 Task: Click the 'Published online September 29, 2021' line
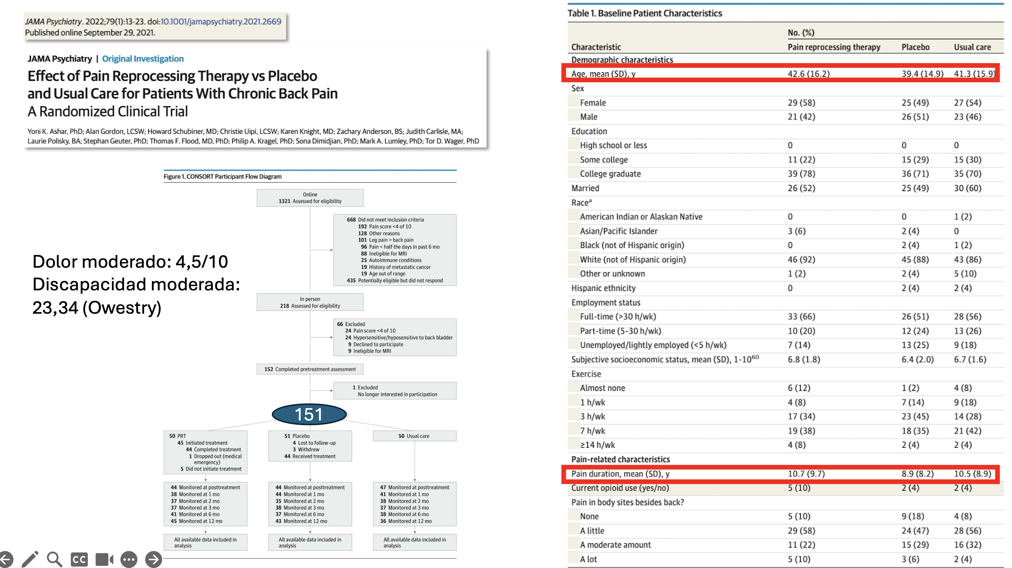(90, 33)
